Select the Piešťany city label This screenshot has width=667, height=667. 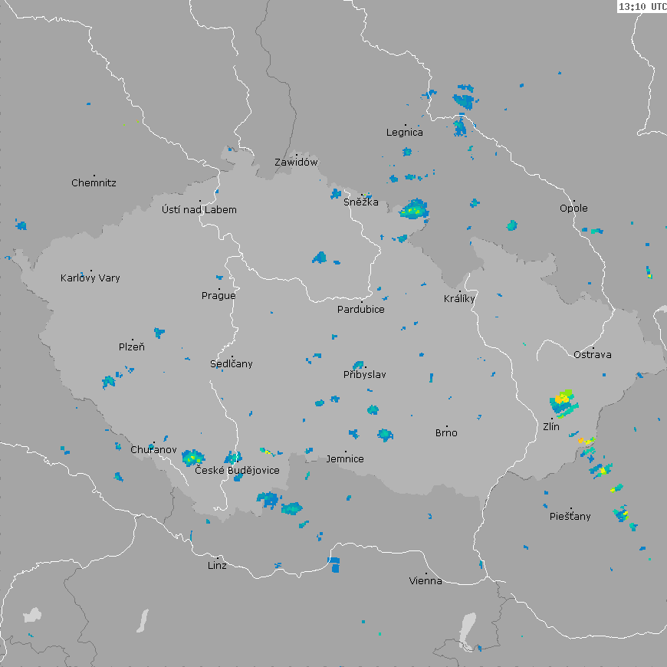(570, 517)
